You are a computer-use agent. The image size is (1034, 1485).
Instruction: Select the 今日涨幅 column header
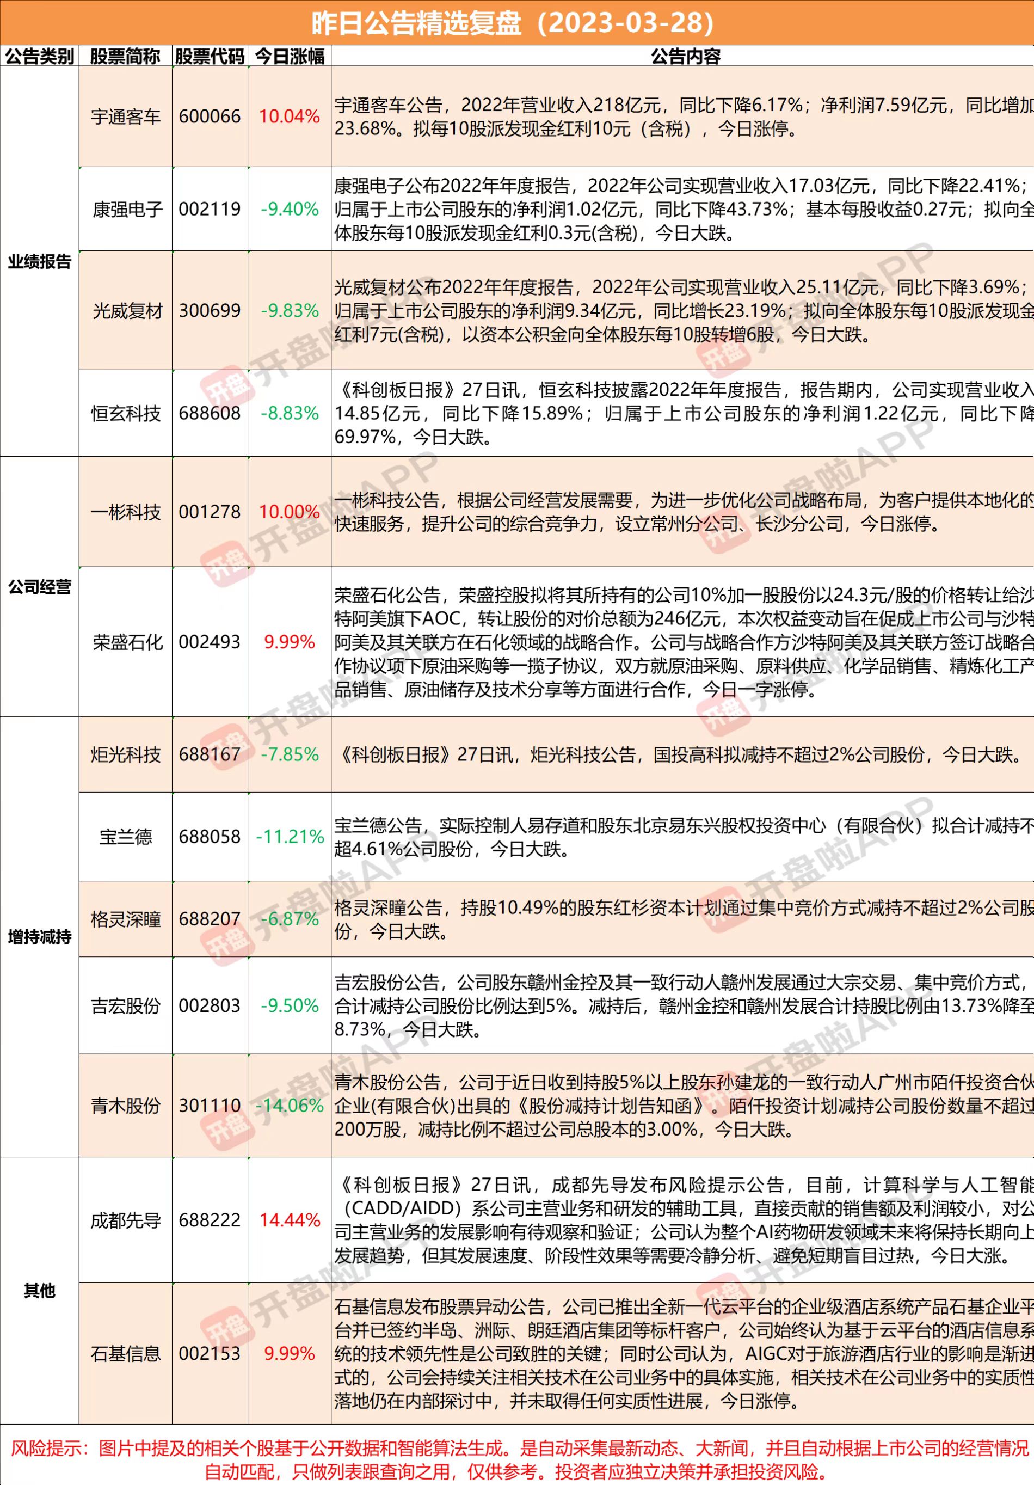pos(290,56)
